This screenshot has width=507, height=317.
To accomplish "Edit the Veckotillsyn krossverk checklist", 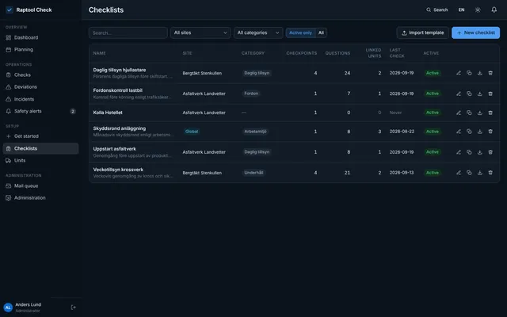I will 459,173.
